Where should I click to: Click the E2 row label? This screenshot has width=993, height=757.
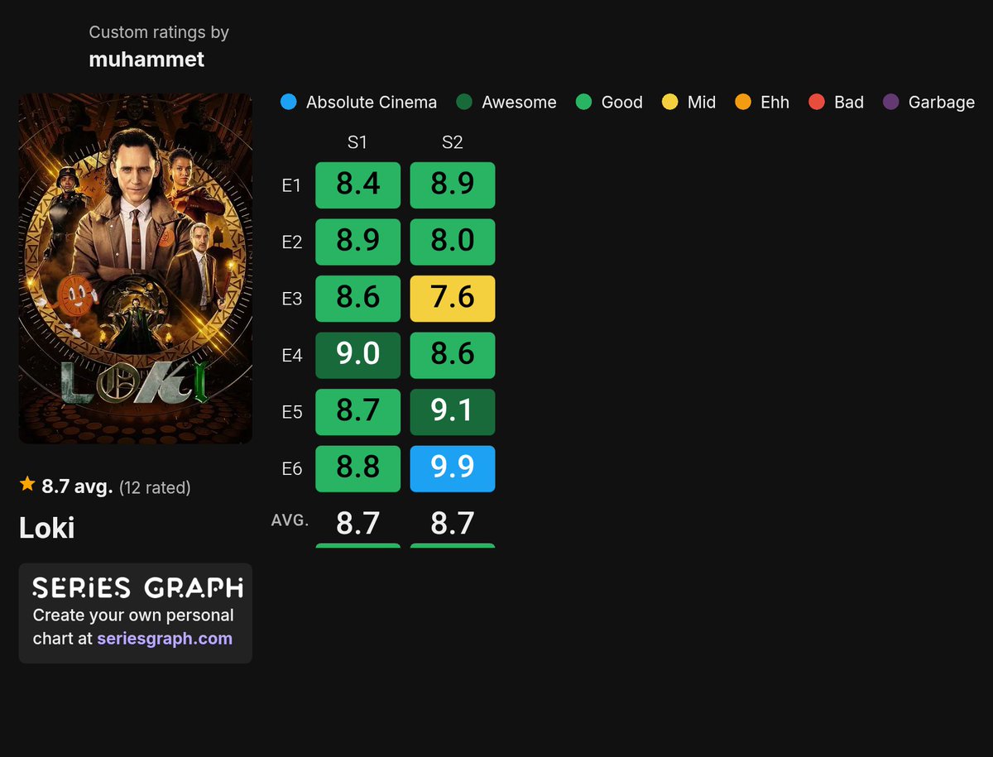(291, 242)
